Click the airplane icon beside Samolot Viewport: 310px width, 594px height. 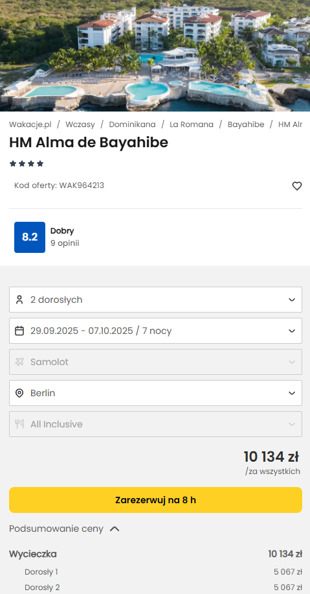19,362
